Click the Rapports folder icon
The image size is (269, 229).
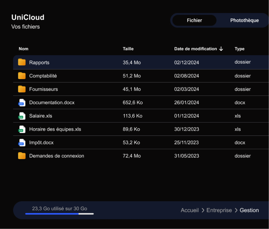point(22,62)
